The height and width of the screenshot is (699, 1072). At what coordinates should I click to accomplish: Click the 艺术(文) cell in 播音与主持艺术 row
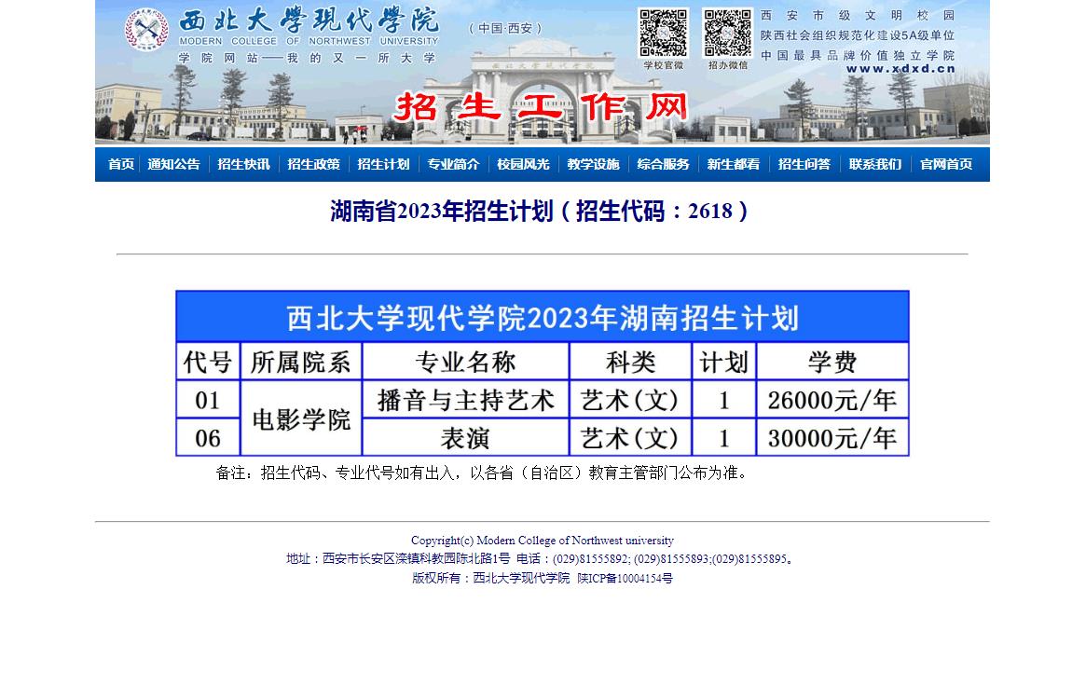pos(630,400)
